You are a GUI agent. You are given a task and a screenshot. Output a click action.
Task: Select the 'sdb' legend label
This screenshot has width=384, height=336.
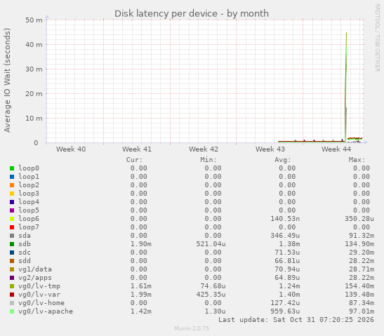(x=25, y=244)
